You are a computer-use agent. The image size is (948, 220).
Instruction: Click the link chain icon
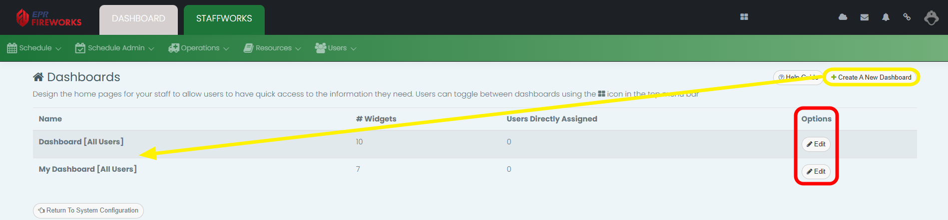pos(907,17)
